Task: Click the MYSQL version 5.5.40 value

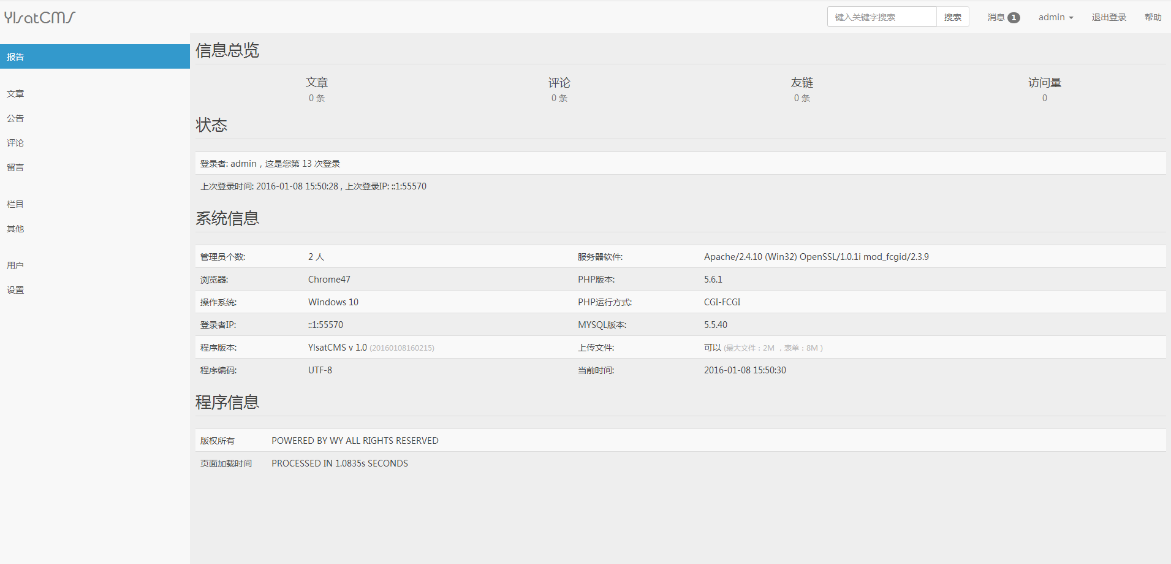Action: (x=716, y=325)
